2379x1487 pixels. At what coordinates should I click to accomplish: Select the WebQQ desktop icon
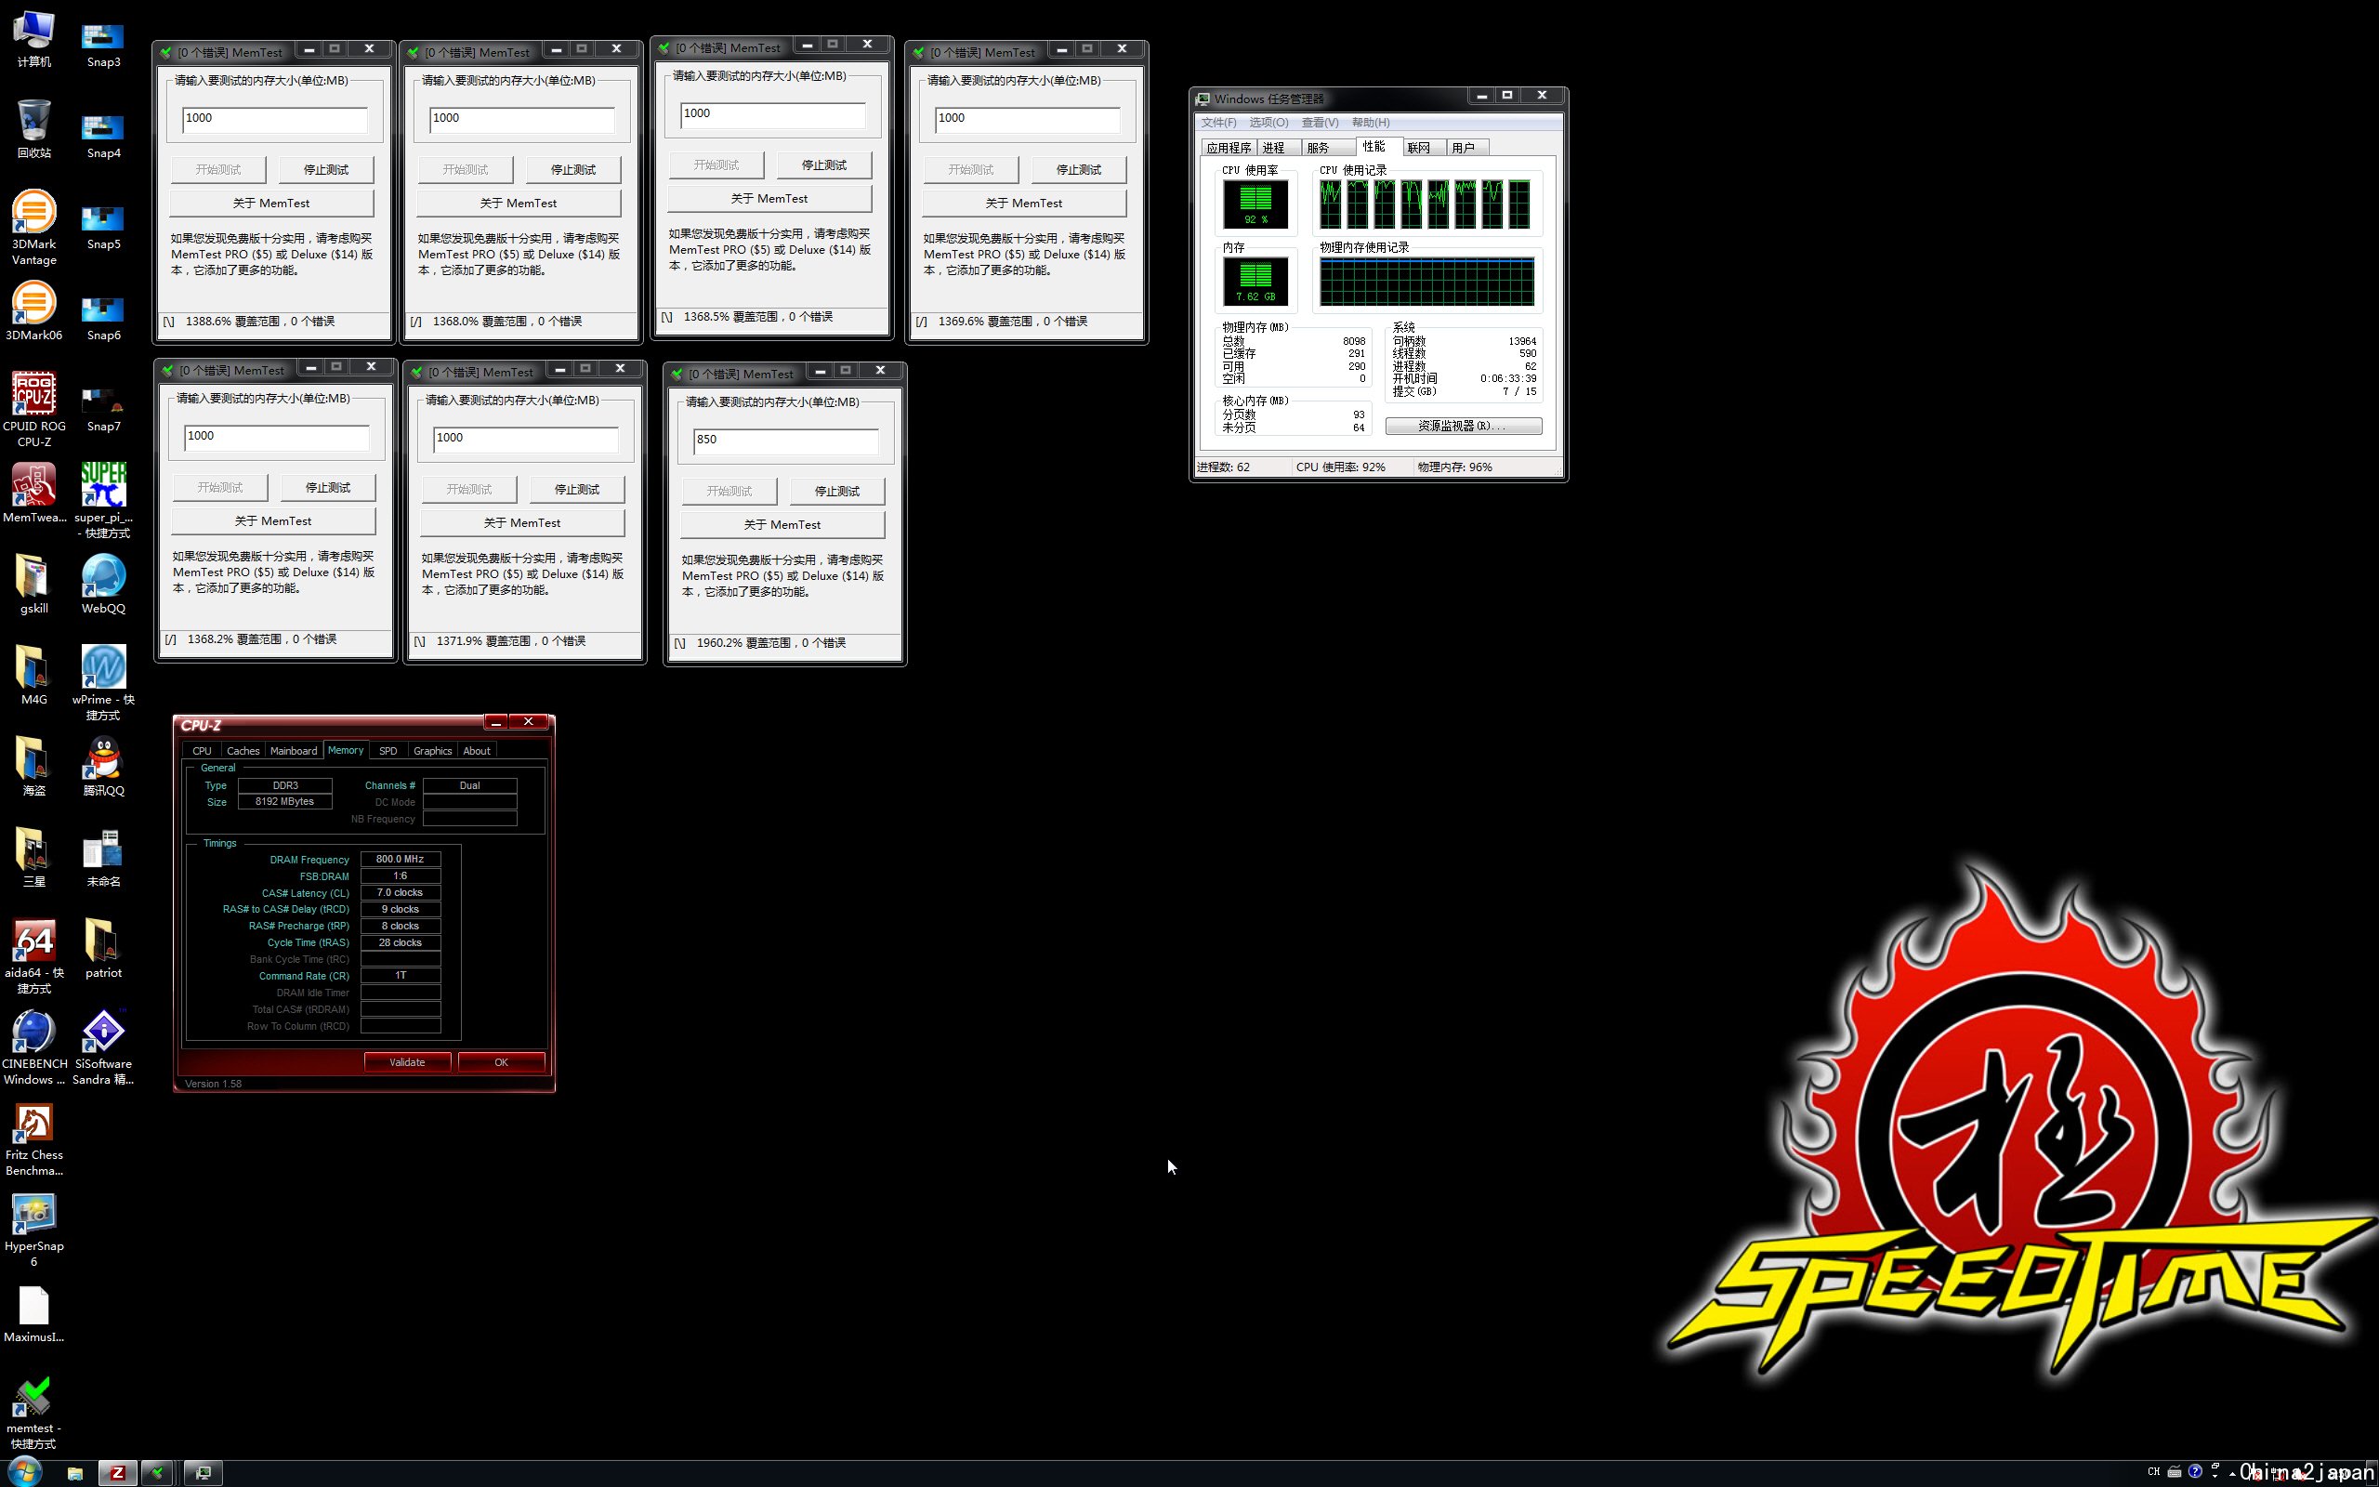pos(103,585)
